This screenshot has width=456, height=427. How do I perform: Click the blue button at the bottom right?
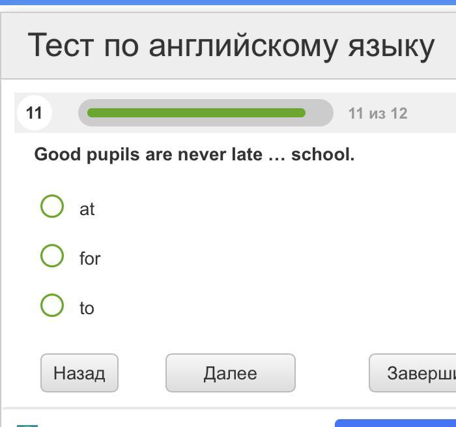click(395, 423)
